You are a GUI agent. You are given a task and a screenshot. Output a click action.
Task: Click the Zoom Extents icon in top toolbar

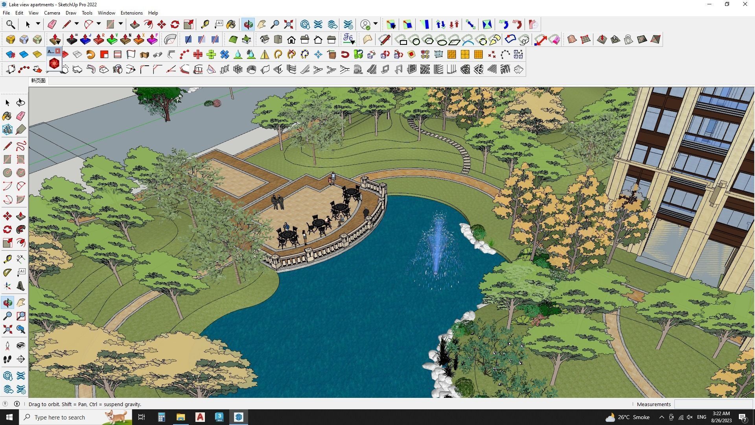289,24
